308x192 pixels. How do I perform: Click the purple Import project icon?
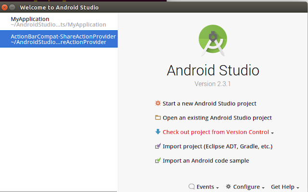(158, 146)
